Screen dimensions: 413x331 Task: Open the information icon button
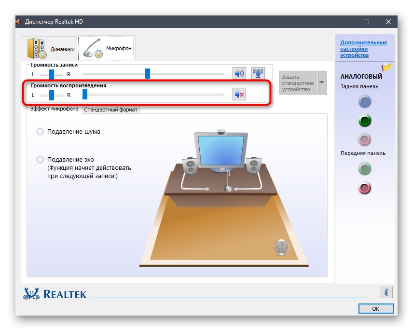coord(386,292)
